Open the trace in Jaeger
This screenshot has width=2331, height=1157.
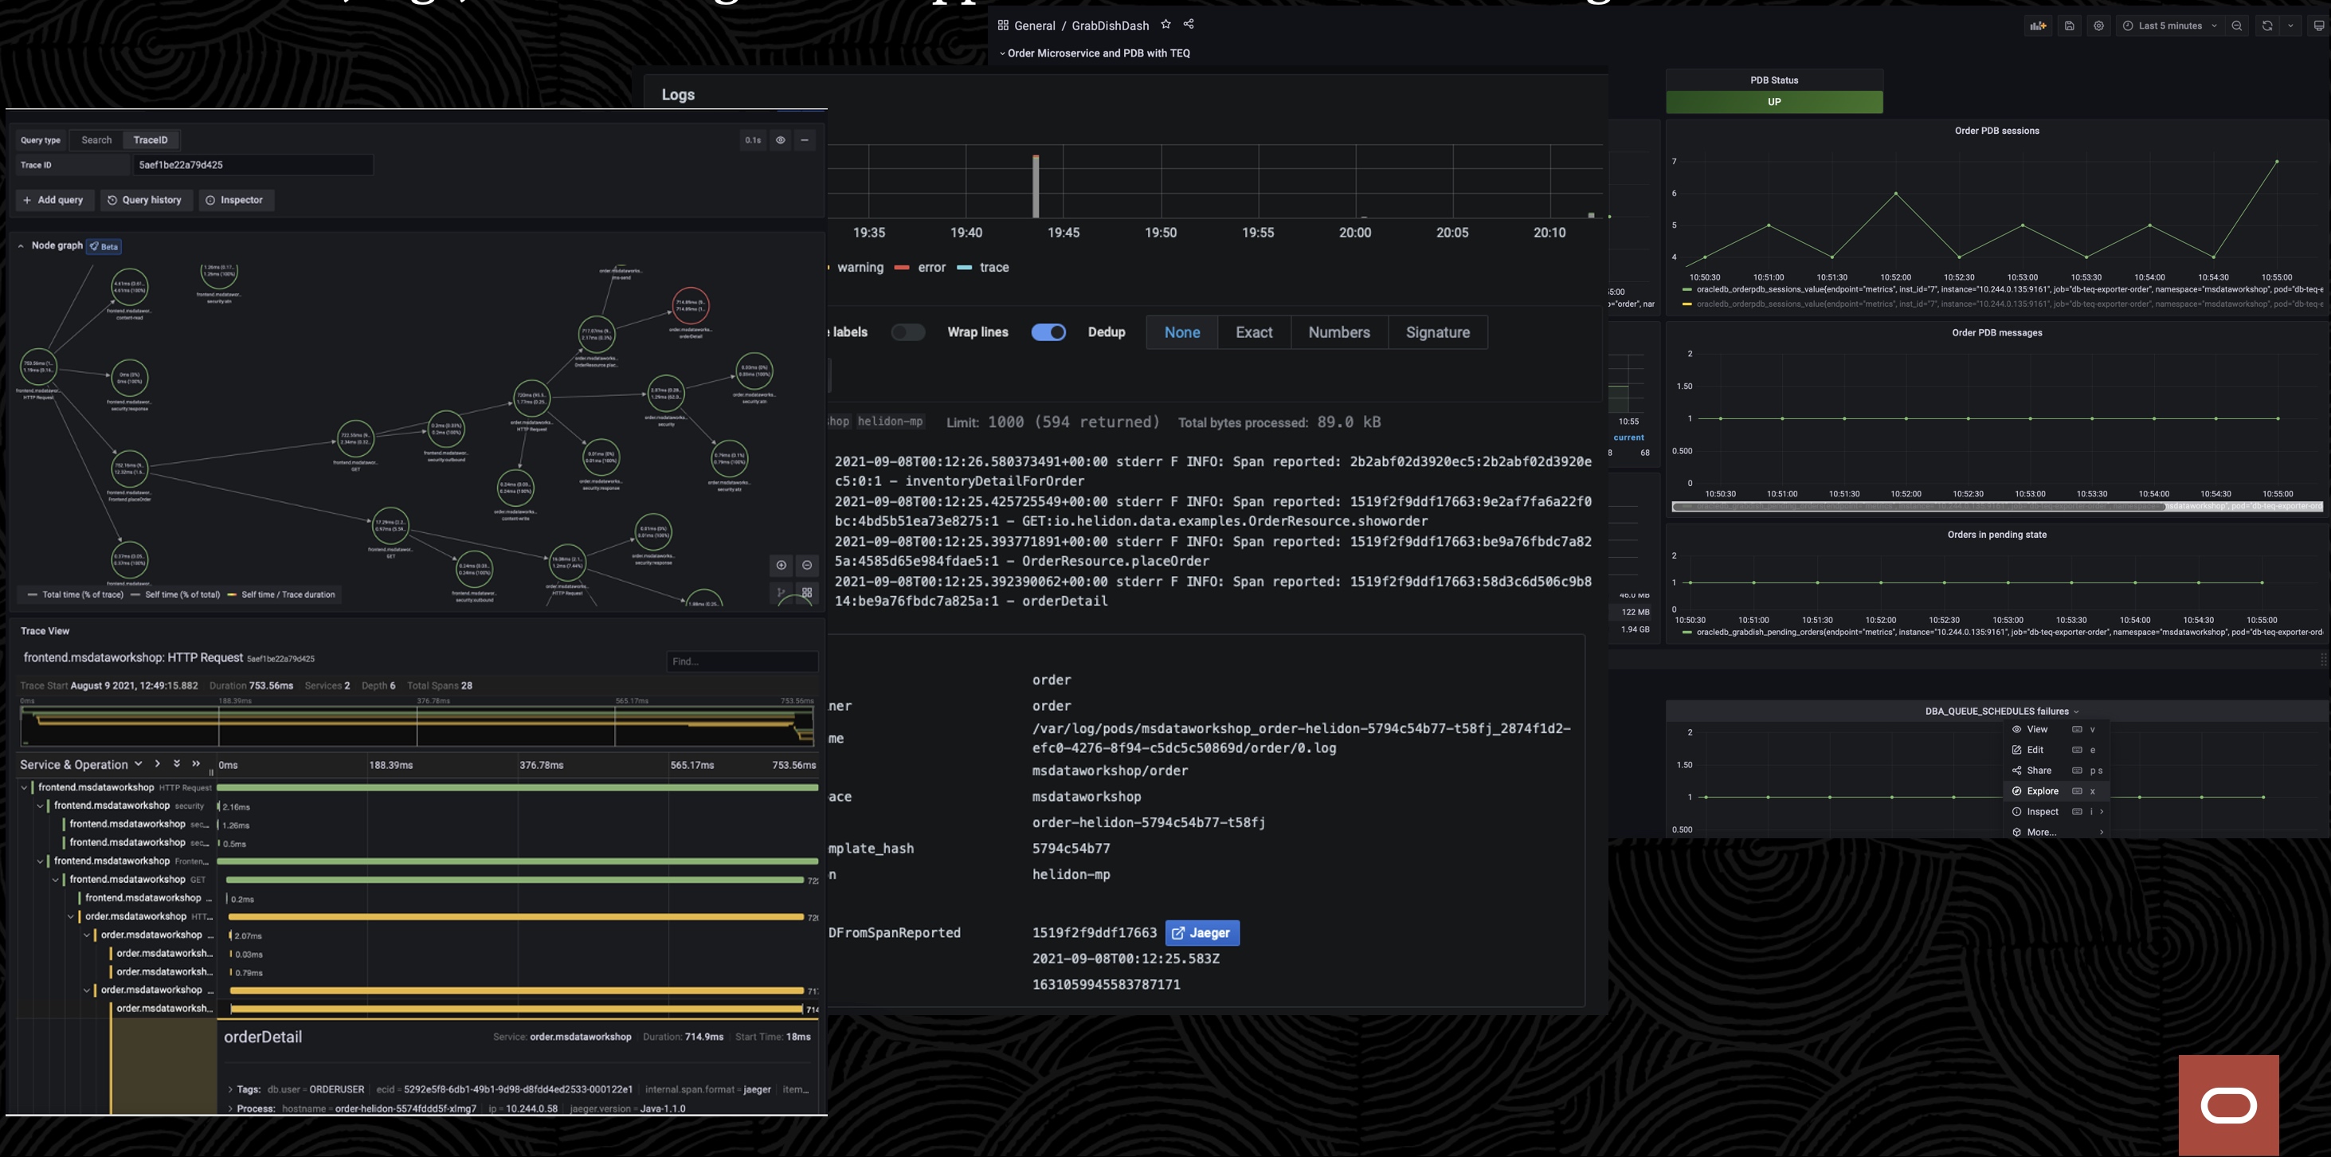click(x=1201, y=932)
